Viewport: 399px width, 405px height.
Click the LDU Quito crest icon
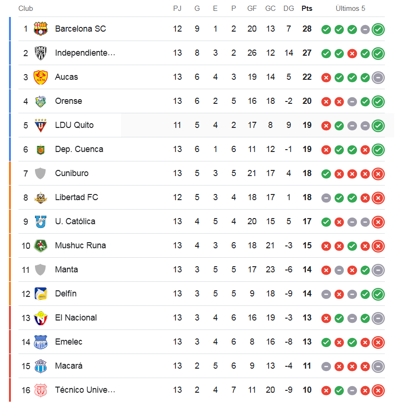41,125
